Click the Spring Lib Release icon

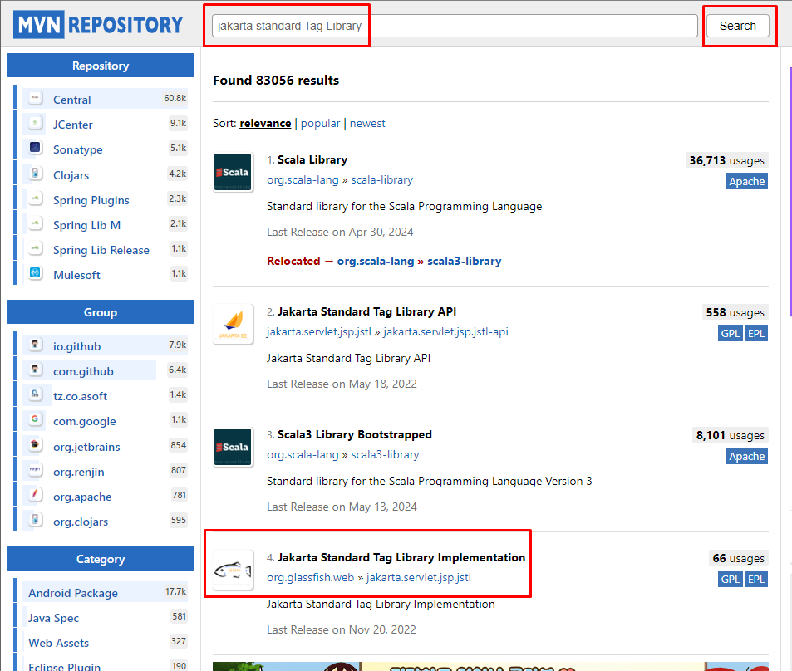coord(35,248)
